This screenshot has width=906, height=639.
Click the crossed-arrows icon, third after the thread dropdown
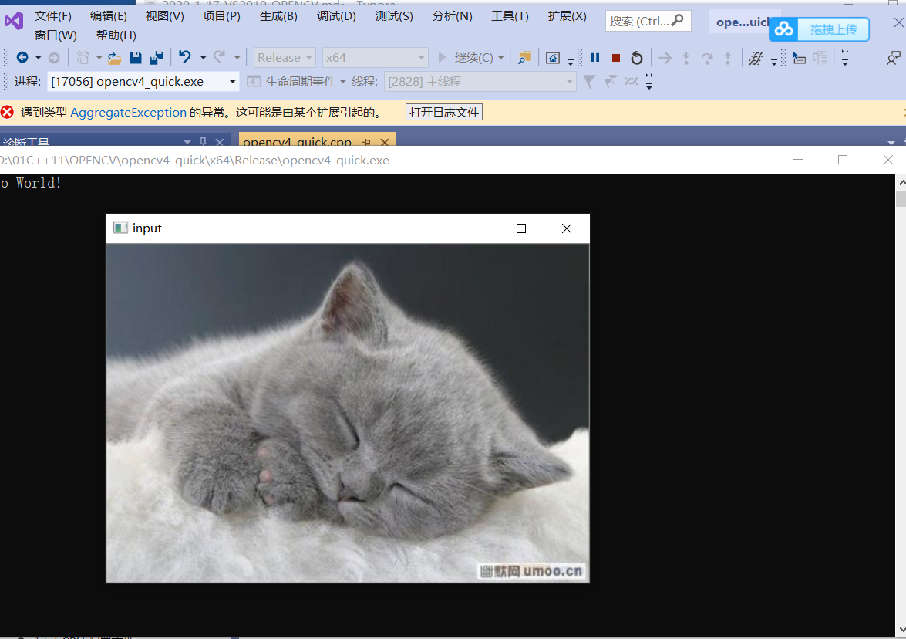[x=631, y=82]
